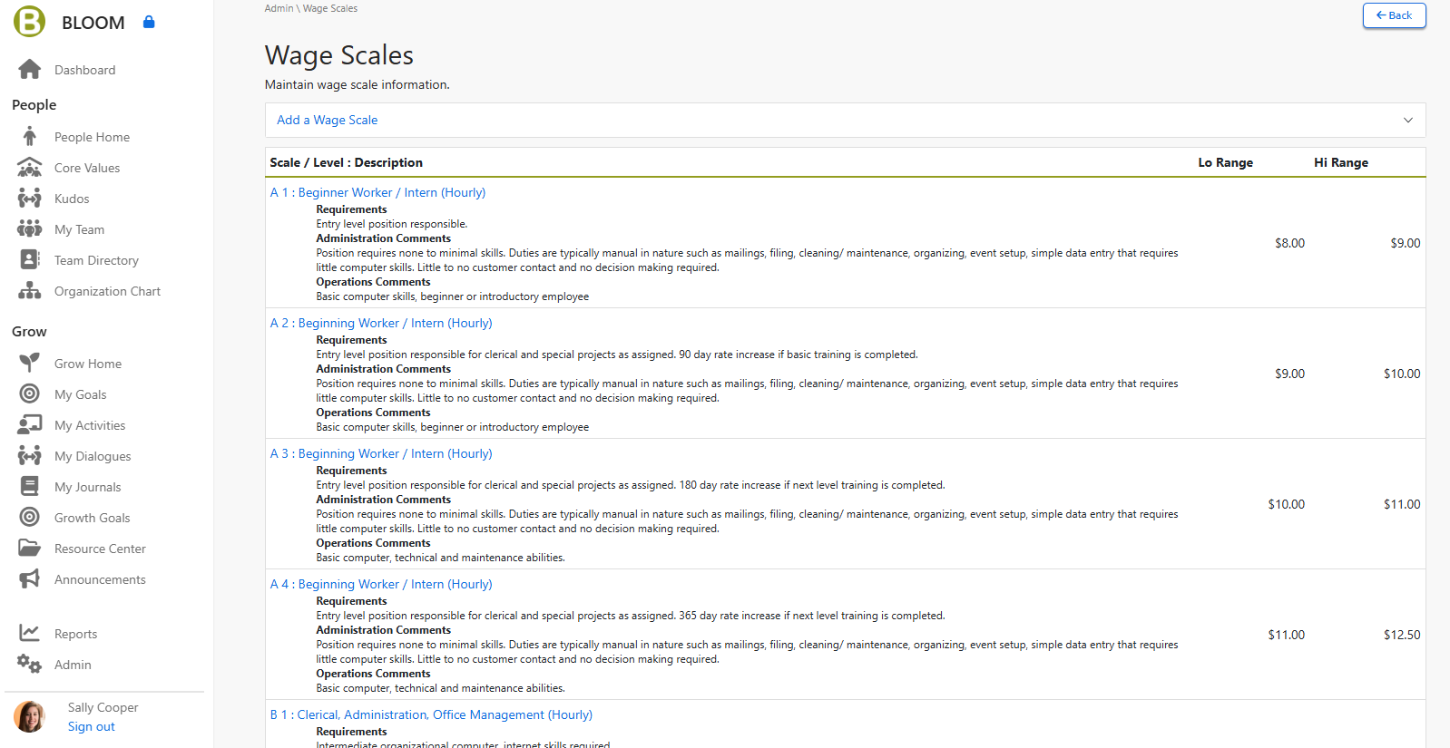
Task: Click the Bloom logo icon
Action: (x=29, y=22)
